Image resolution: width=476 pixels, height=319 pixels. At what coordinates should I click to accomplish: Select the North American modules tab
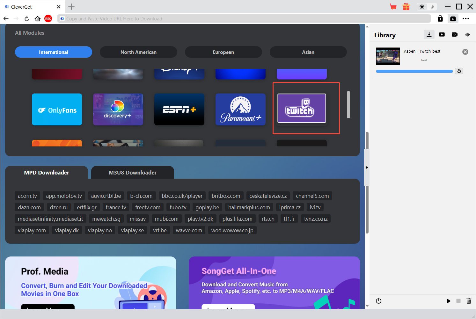coord(138,52)
